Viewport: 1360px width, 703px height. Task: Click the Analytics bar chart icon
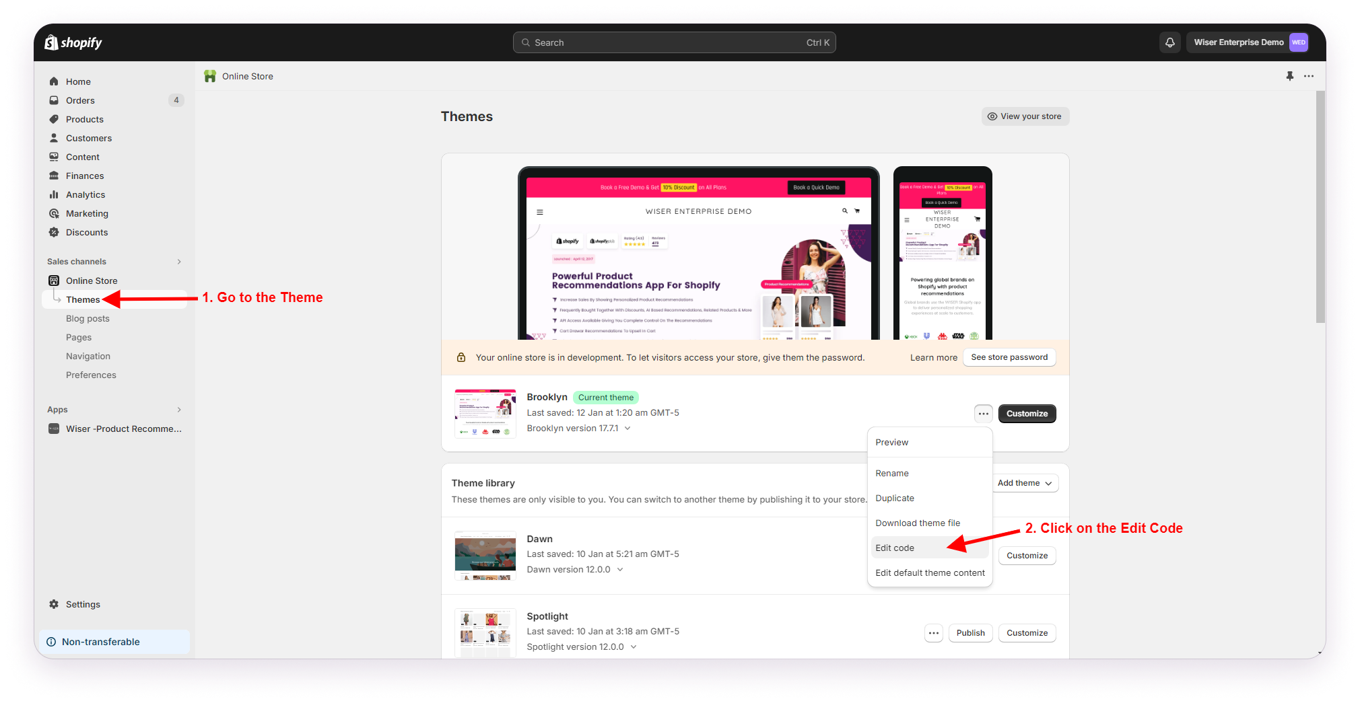[54, 194]
